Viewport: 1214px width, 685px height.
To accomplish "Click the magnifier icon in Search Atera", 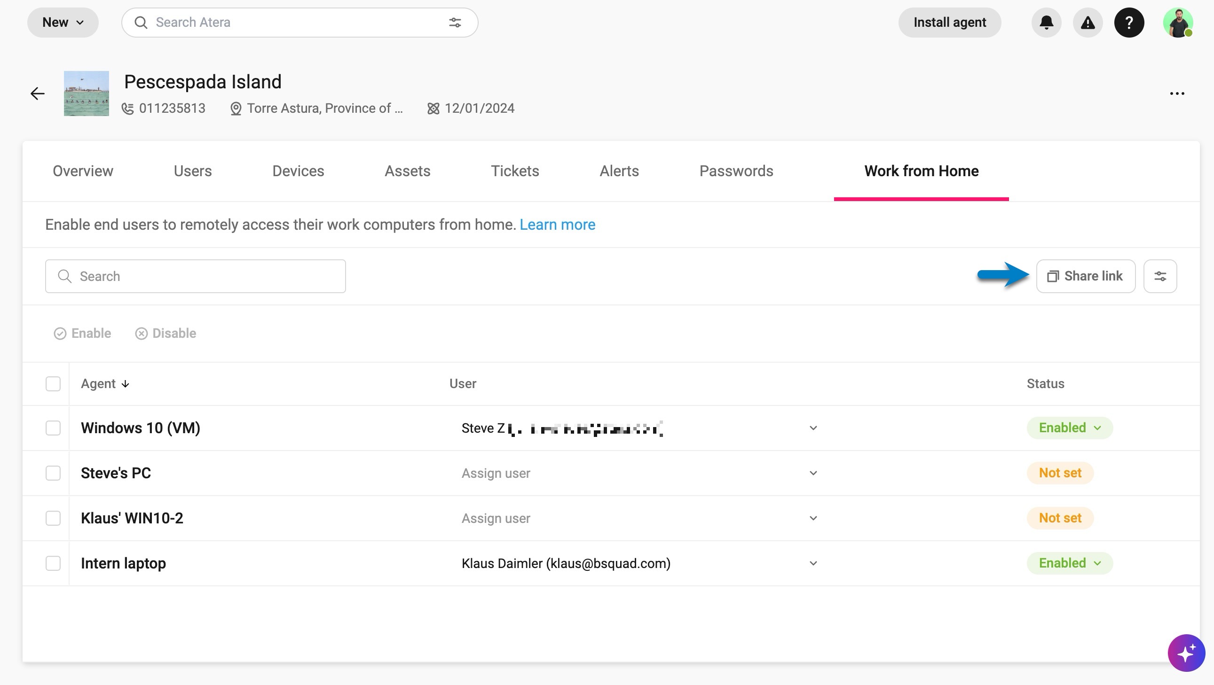I will [x=141, y=23].
